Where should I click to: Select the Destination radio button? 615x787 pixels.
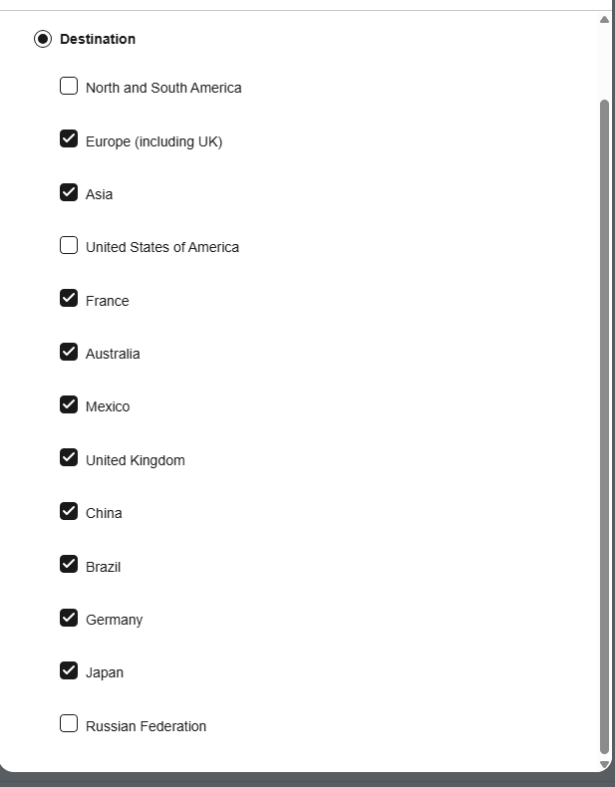click(x=43, y=39)
